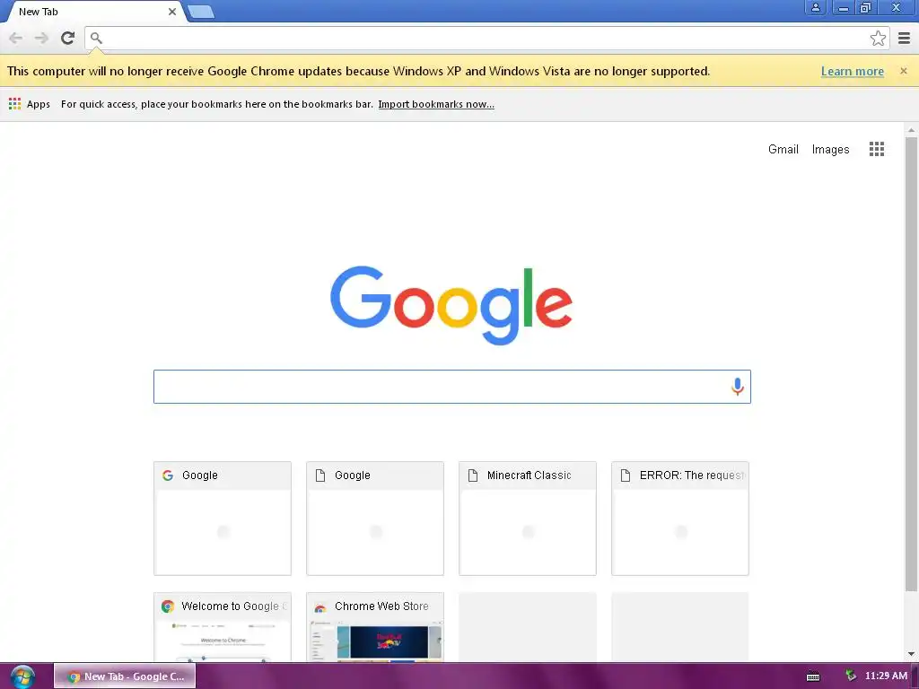This screenshot has height=689, width=919.
Task: Open the Chrome Web Store tile
Action: [x=374, y=627]
